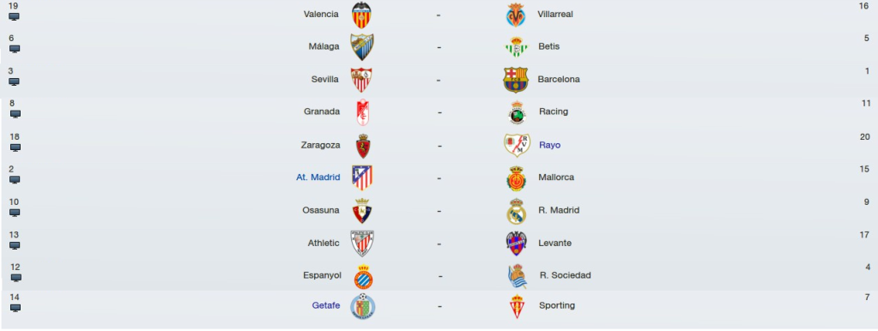Select the Sporting team name
The image size is (878, 331).
click(x=557, y=305)
